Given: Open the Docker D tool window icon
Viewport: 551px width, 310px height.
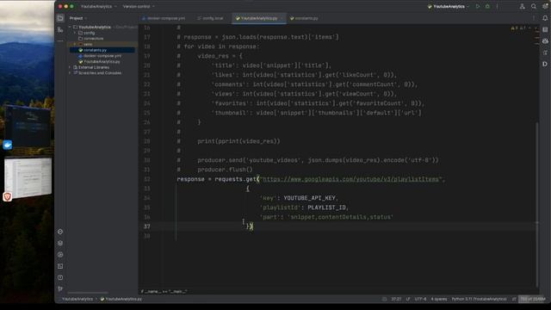Looking at the screenshot, I should 545,64.
